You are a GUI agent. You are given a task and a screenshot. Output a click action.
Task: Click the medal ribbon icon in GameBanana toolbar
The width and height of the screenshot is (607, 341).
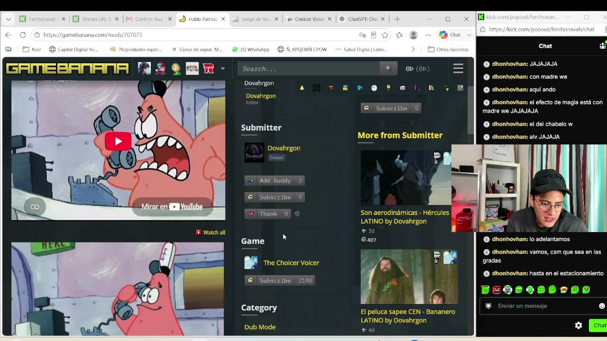pyautogui.click(x=388, y=88)
